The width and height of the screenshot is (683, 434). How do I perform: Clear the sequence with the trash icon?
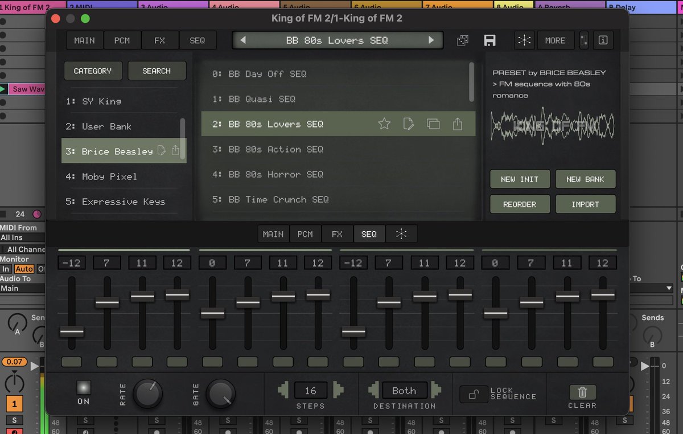click(x=582, y=392)
